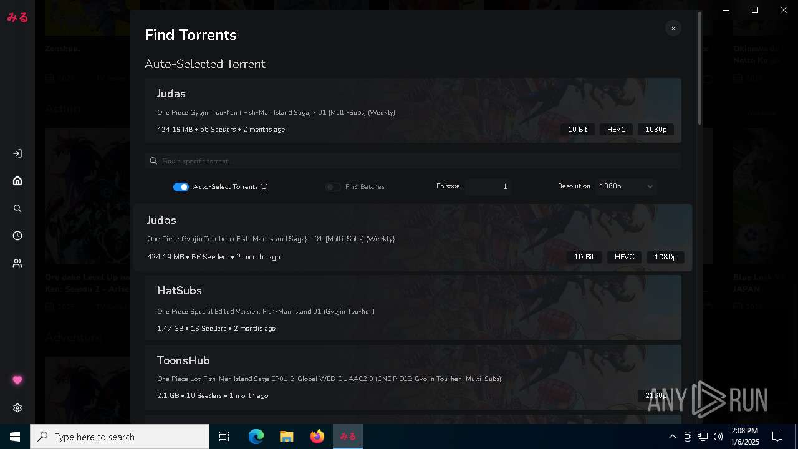Go to Home via sidebar icon
Viewport: 798px width, 449px height.
pyautogui.click(x=17, y=181)
